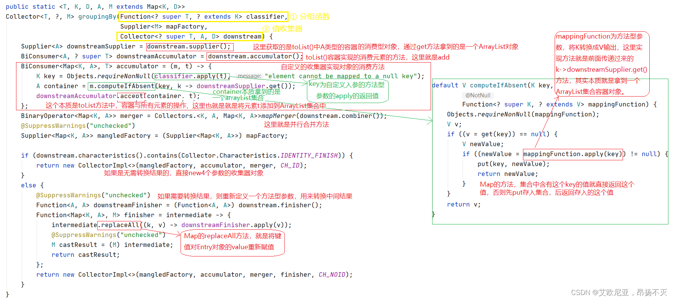Click the 'CH_NOID' constant
The height and width of the screenshot is (300, 673).
[332, 274]
